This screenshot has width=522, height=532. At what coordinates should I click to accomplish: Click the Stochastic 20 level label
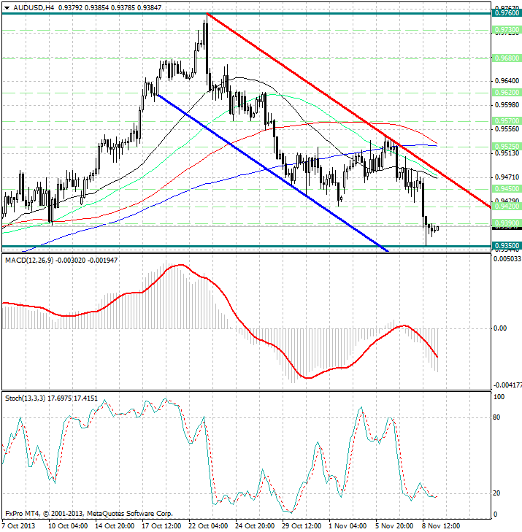[x=496, y=493]
